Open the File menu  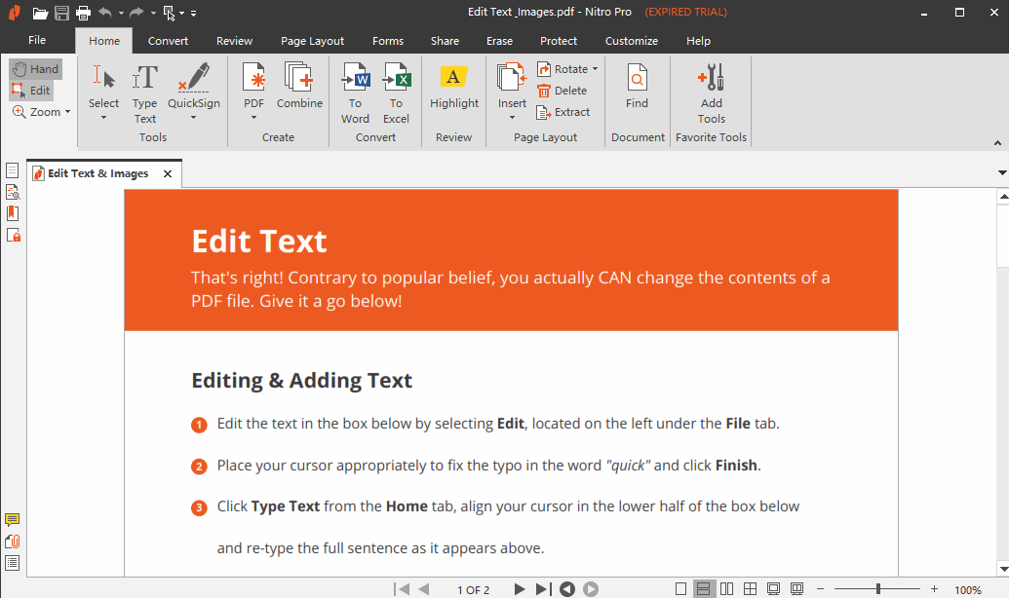click(37, 40)
